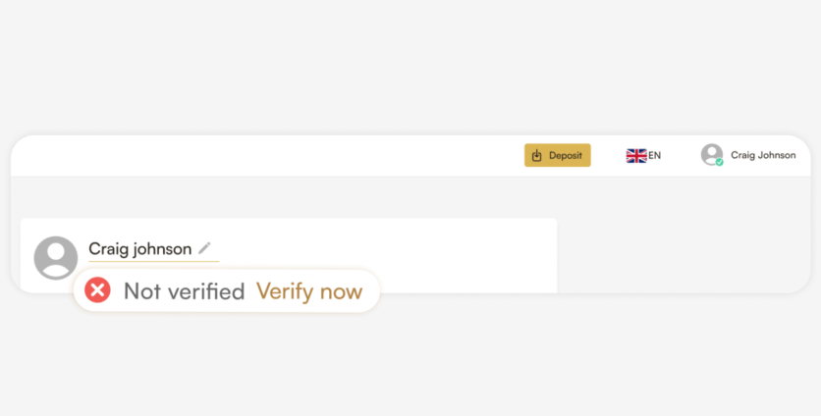Open the EN language selector
Image resolution: width=821 pixels, height=416 pixels.
[644, 155]
